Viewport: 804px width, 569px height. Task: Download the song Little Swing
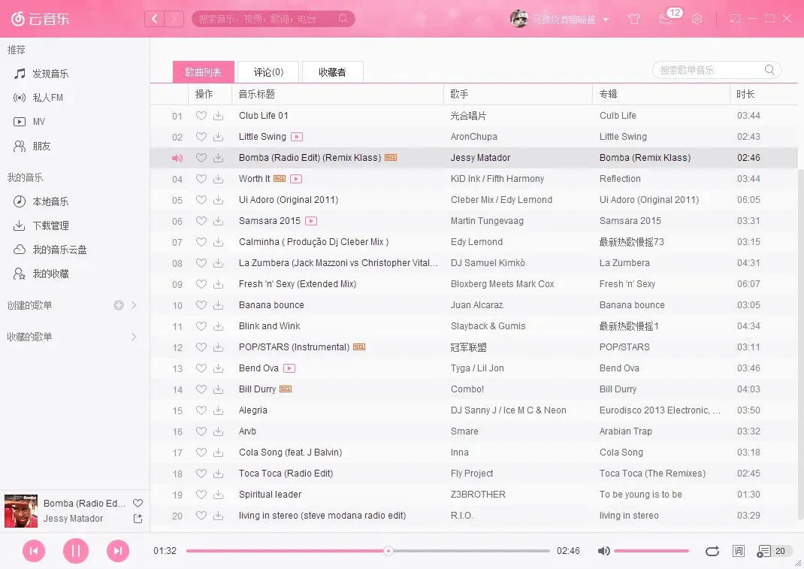point(219,137)
